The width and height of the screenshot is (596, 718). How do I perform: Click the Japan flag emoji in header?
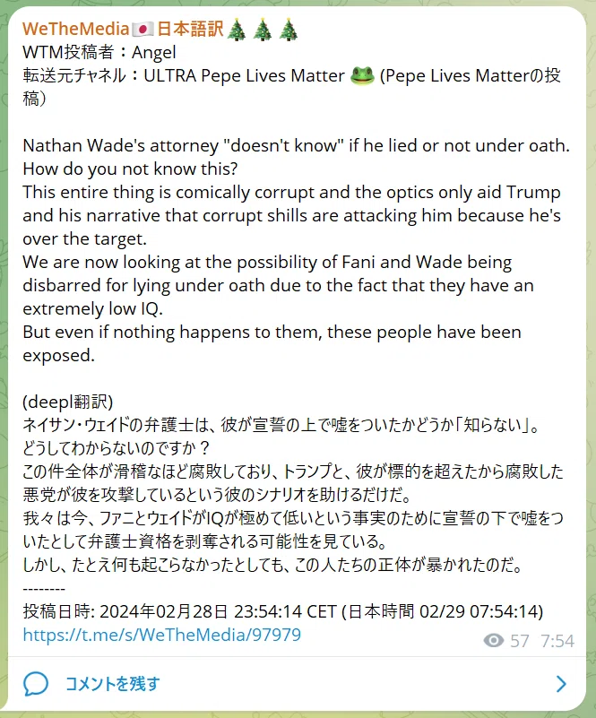click(143, 30)
